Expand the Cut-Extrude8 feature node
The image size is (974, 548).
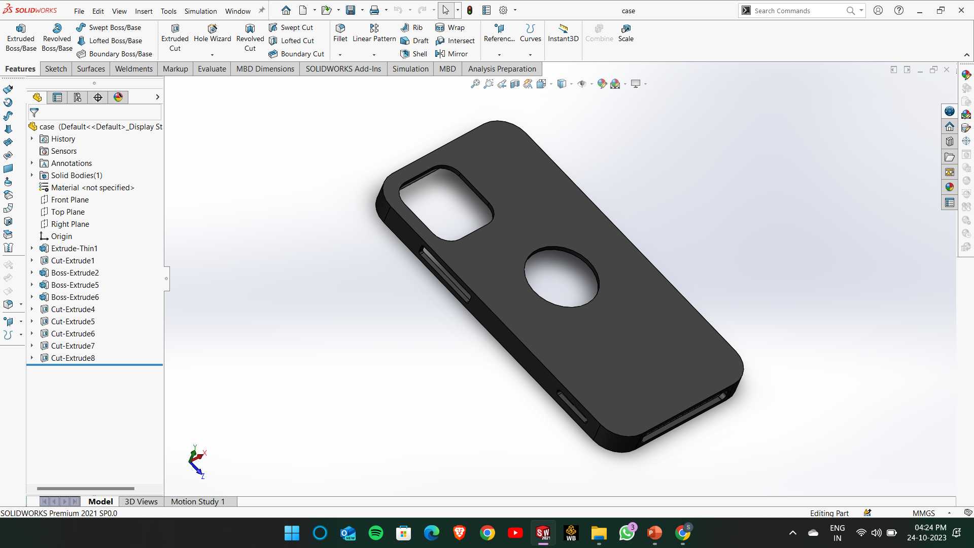(x=32, y=358)
